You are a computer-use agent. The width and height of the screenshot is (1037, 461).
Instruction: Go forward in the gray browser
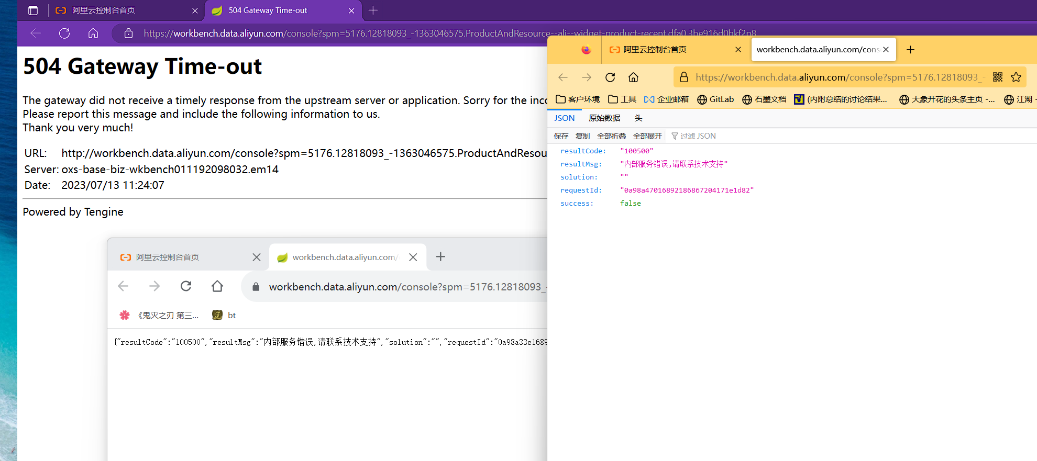coord(155,286)
